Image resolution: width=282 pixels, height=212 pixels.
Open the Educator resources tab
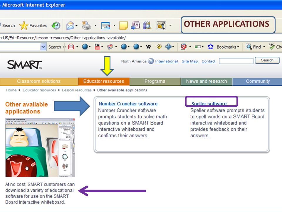104,81
